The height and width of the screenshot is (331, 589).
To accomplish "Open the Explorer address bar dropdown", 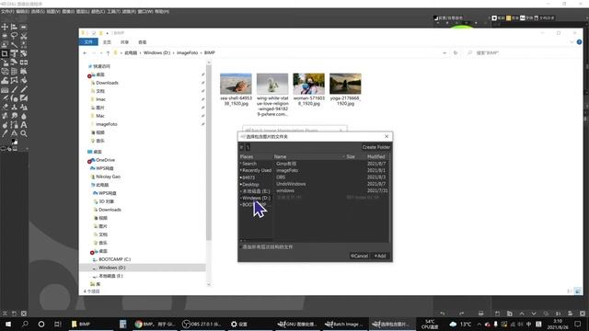I will tap(445, 53).
